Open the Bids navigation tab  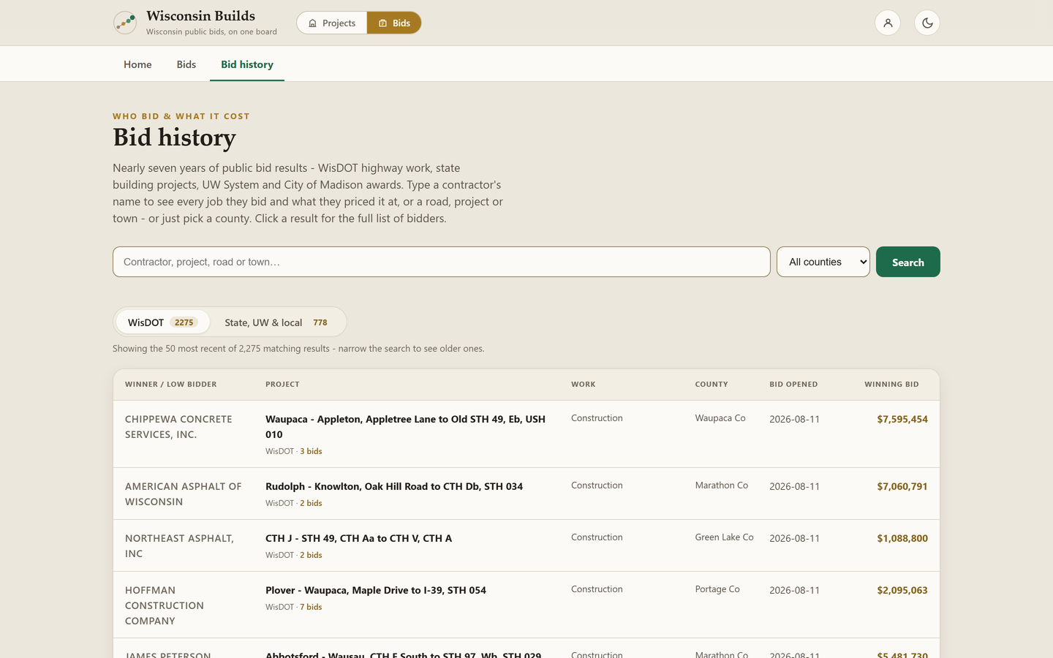tap(186, 64)
